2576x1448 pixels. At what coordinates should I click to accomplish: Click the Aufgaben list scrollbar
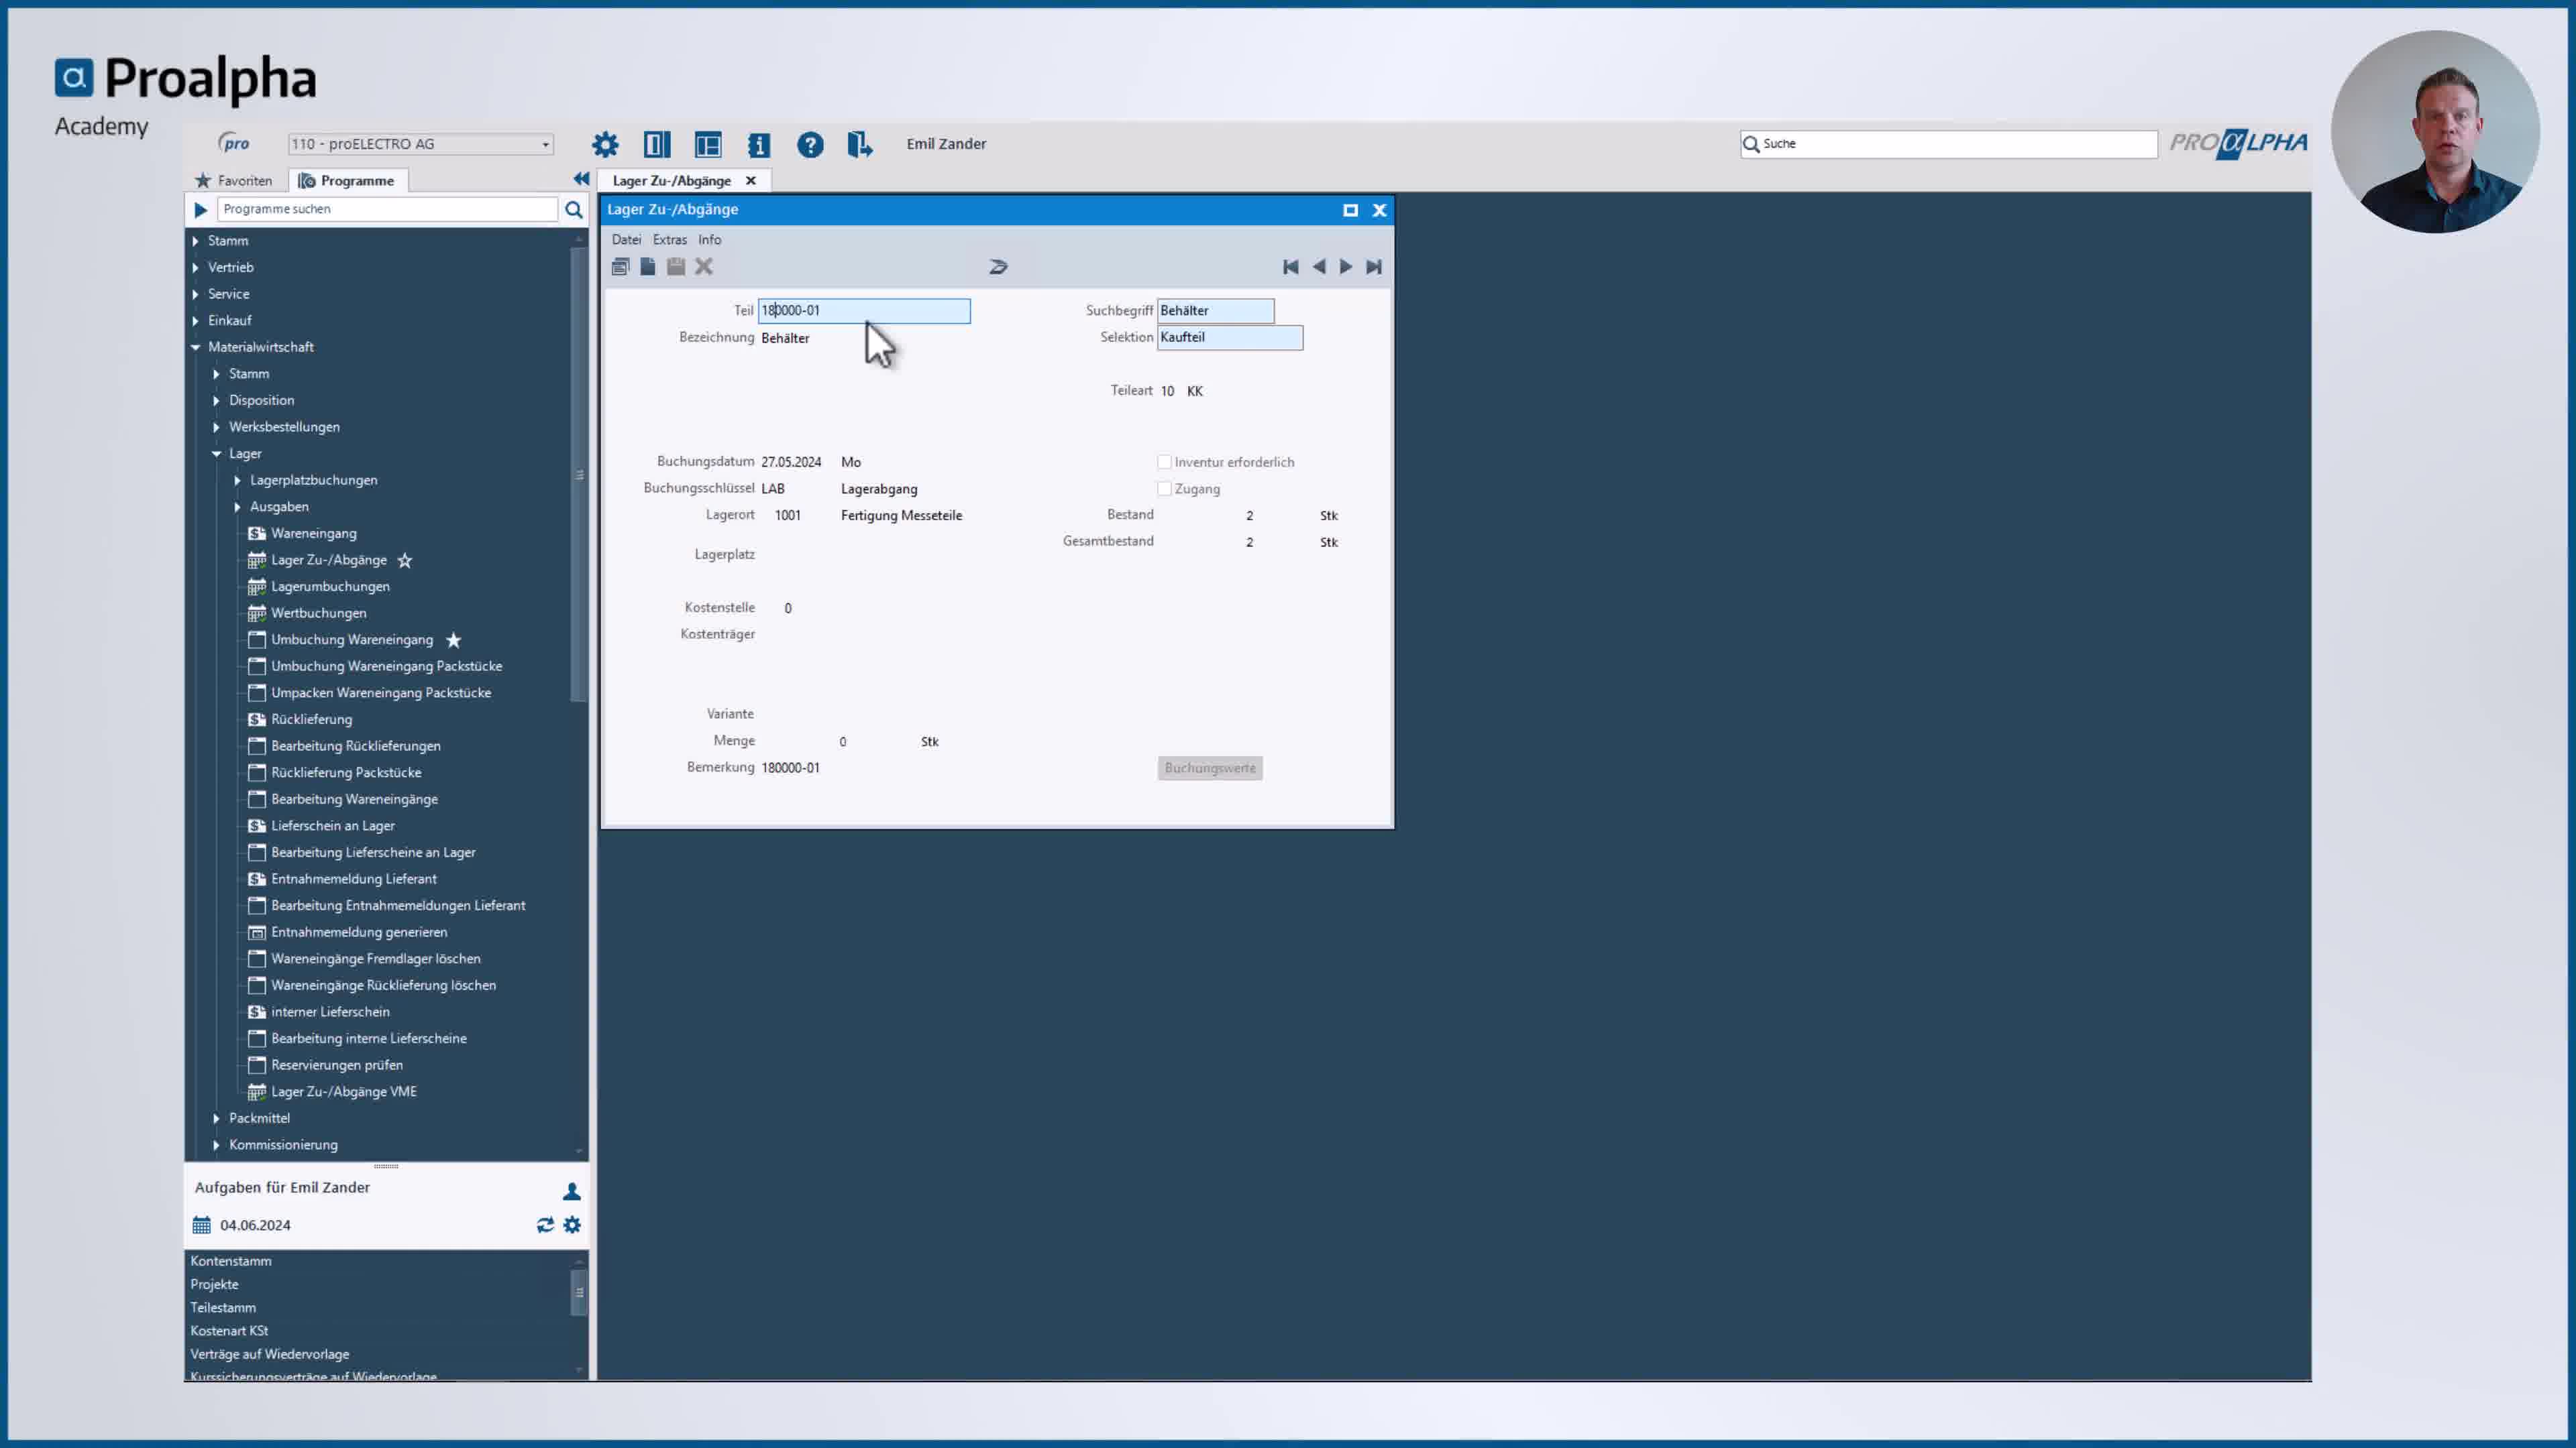[x=579, y=1292]
